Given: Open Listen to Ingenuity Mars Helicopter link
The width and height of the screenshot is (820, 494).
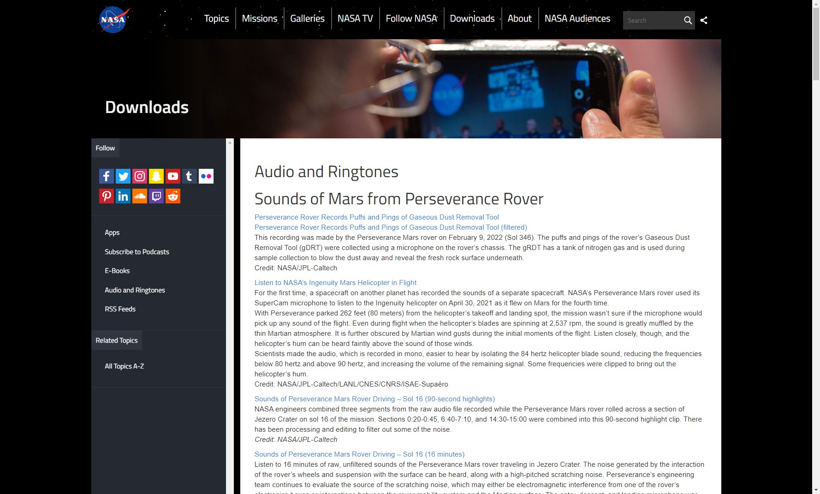Looking at the screenshot, I should [335, 283].
